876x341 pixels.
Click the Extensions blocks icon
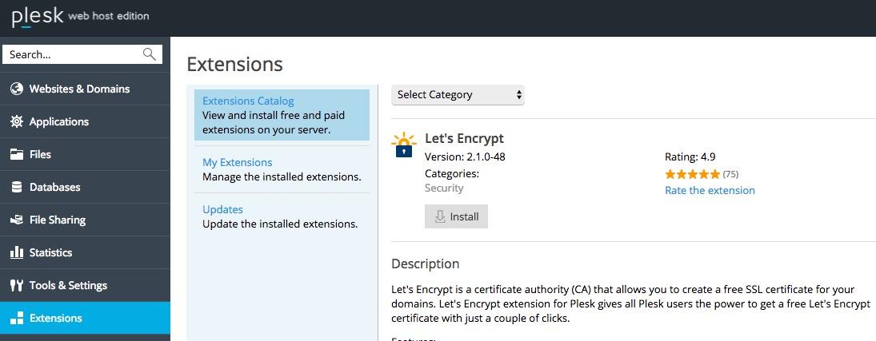[x=17, y=318]
